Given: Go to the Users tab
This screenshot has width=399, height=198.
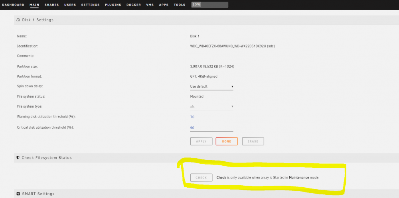Looking at the screenshot, I should click(x=70, y=5).
